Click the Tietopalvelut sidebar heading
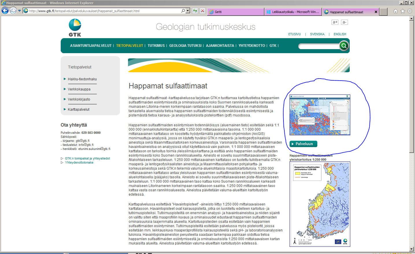This screenshot has height=254, width=415. pos(79,67)
